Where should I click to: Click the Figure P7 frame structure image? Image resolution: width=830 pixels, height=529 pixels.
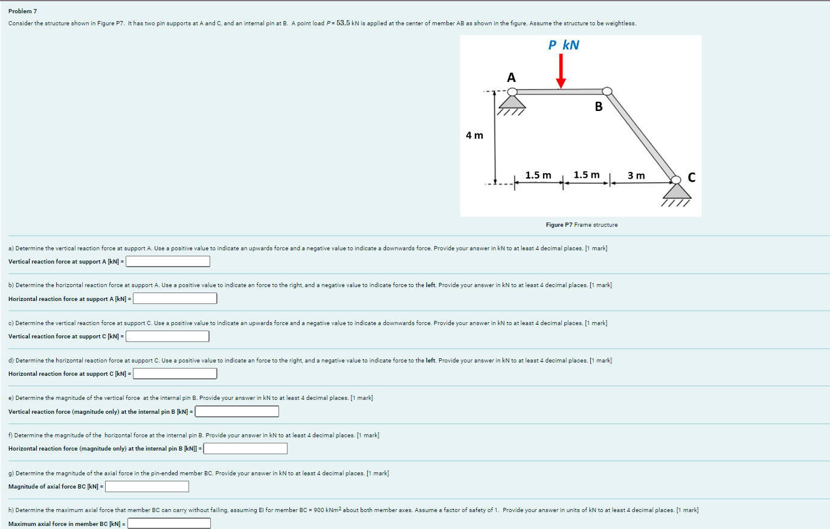580,125
